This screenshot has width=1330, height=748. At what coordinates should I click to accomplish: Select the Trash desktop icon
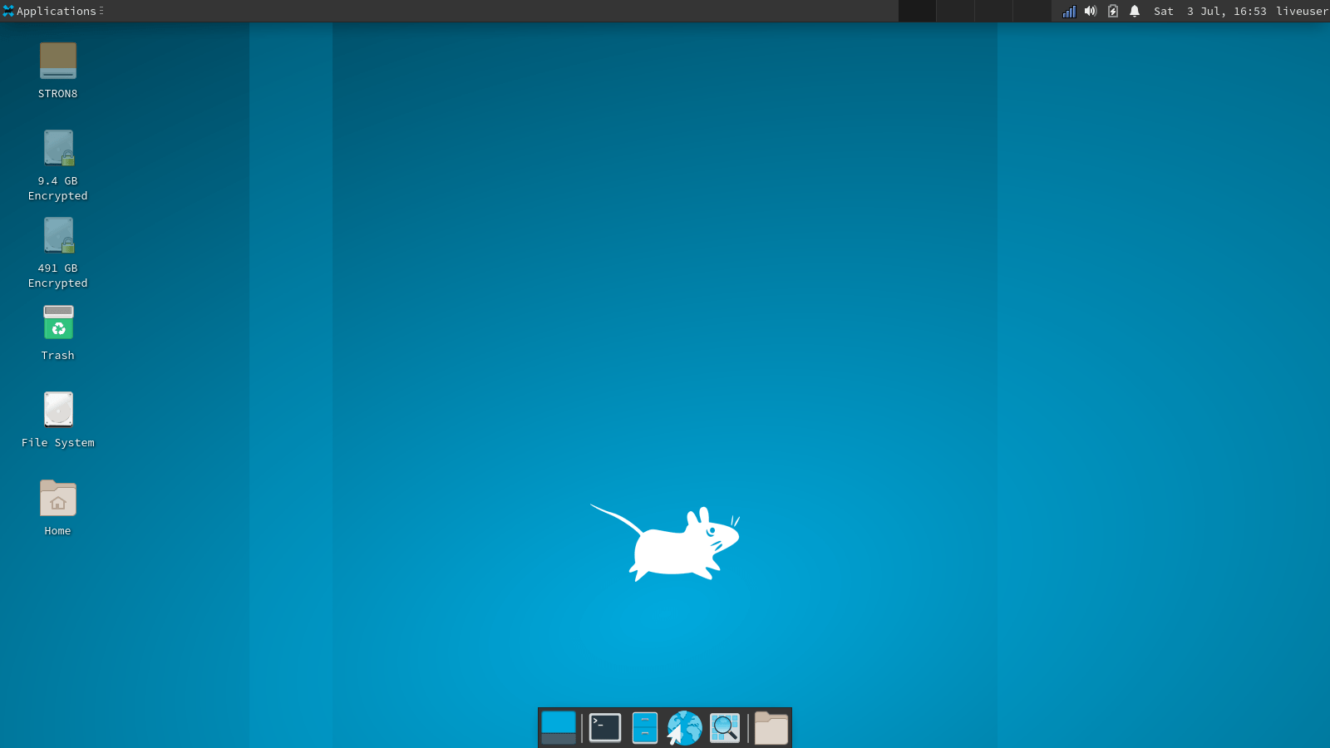[58, 322]
